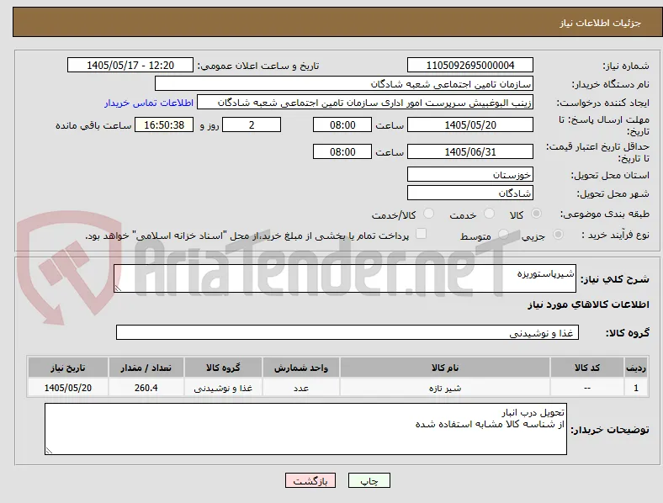Click the price validity time 08:00 field
Screen dimensions: 663x503
[342, 151]
